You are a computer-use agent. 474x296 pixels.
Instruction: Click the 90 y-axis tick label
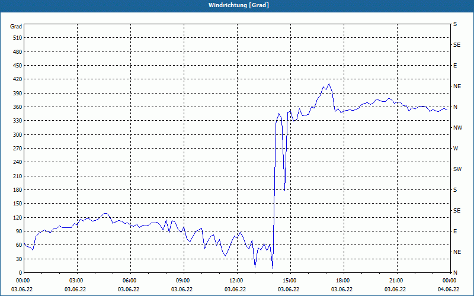tap(19, 231)
